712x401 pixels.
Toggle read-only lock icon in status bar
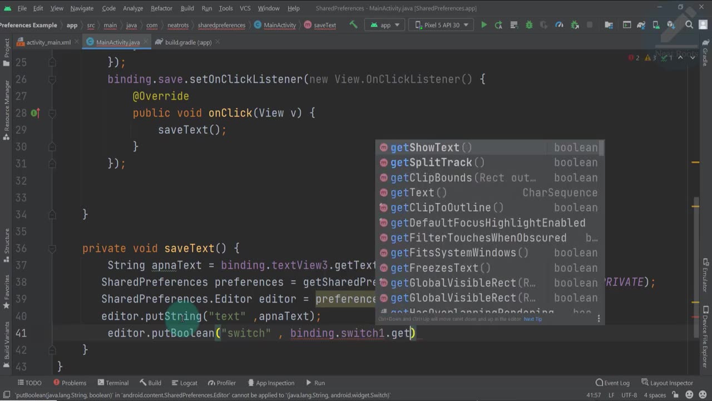click(x=676, y=395)
